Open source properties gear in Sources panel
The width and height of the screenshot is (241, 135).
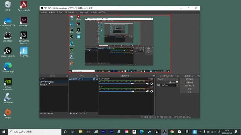pyautogui.click(x=77, y=113)
